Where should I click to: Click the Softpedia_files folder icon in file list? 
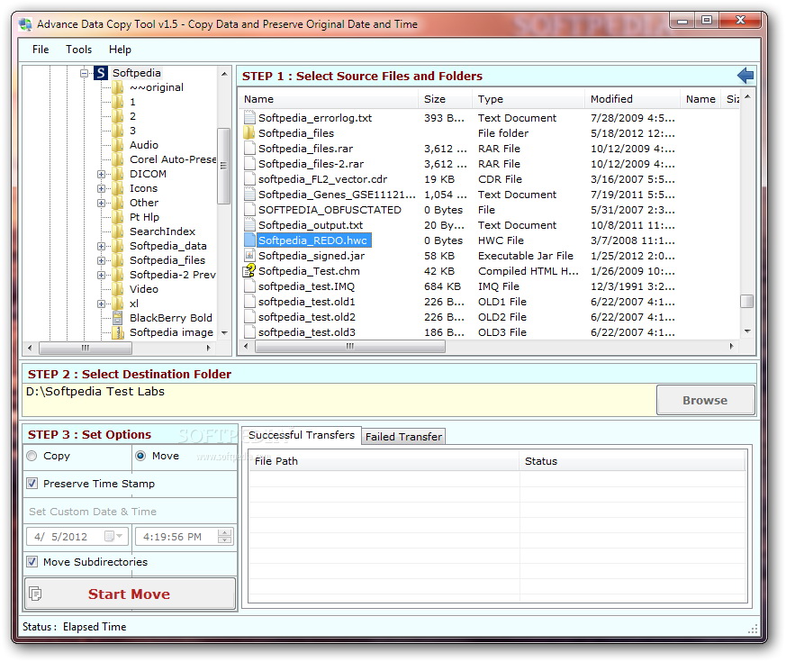click(x=249, y=133)
